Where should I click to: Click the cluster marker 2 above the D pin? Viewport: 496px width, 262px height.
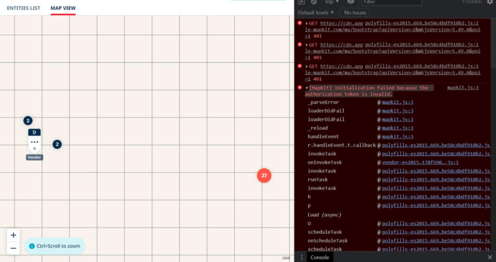tap(28, 121)
